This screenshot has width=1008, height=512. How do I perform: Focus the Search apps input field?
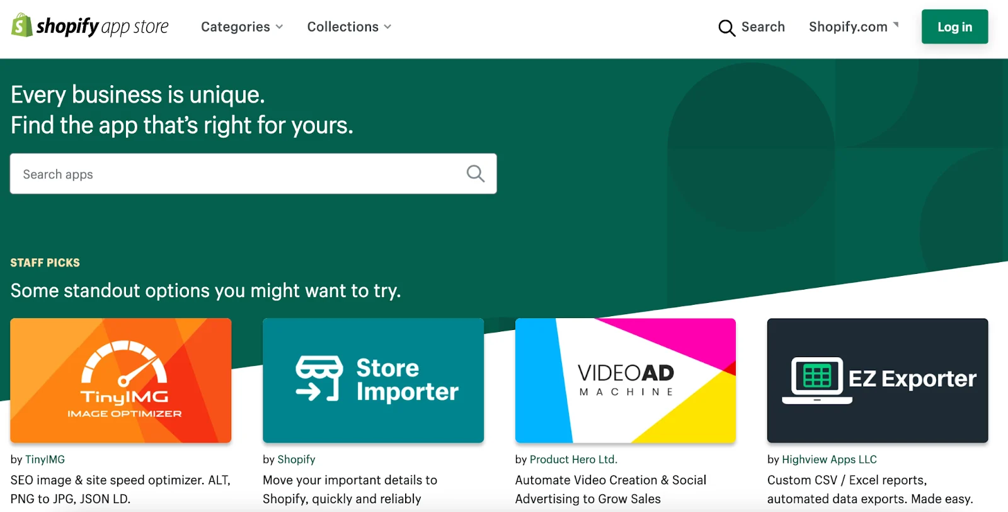tap(253, 174)
